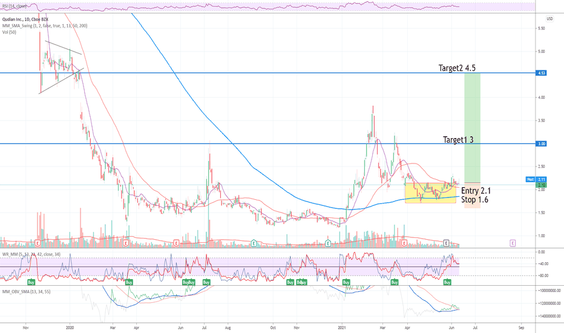
Task: Select the yellow consolidation rectangle drawing
Action: [x=430, y=193]
